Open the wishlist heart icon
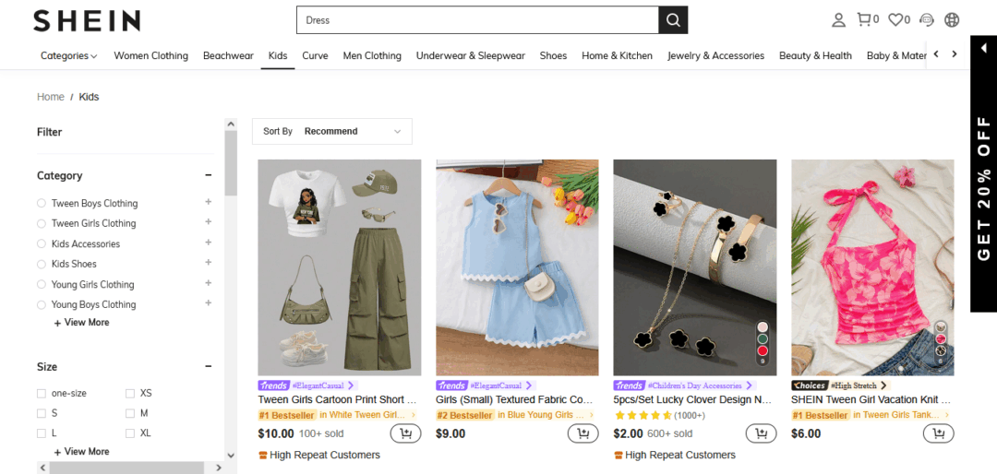This screenshot has height=474, width=997. [x=895, y=19]
